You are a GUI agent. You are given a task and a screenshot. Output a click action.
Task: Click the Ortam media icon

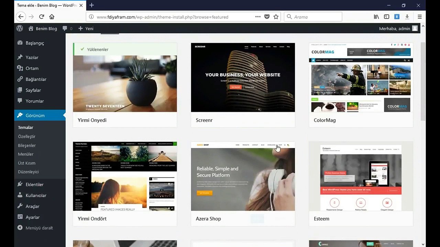tap(20, 68)
